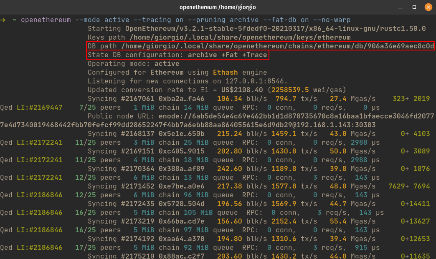
Task: Click the '7/25' peers count
Action: click(x=88, y=108)
